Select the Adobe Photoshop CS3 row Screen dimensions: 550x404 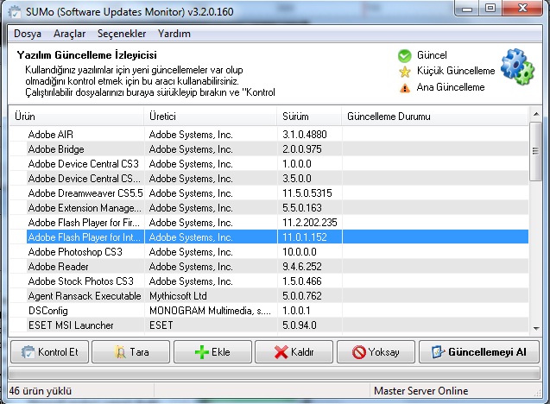pos(269,252)
